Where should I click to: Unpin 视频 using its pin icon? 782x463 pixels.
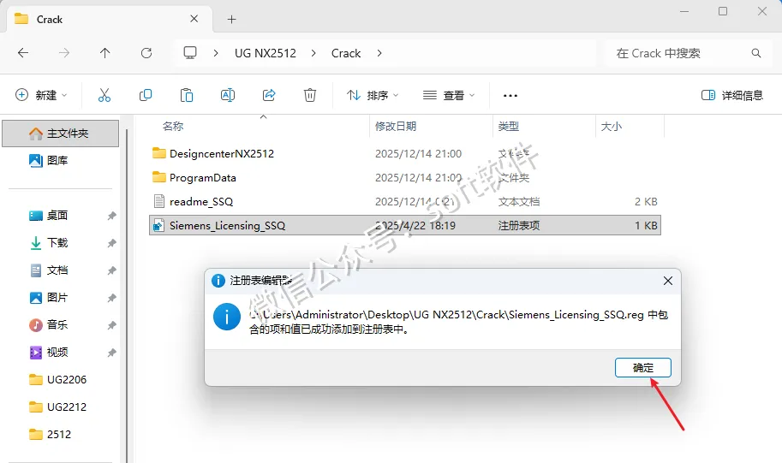[111, 353]
